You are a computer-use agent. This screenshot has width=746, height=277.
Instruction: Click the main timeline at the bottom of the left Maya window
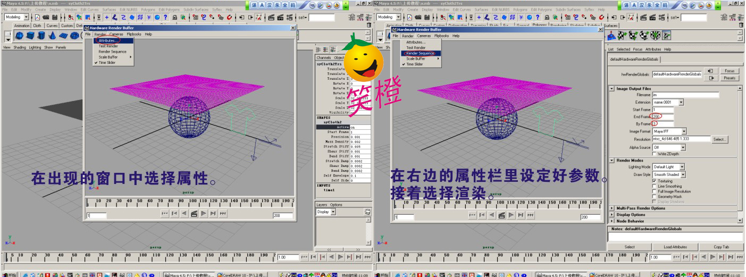pyautogui.click(x=139, y=257)
